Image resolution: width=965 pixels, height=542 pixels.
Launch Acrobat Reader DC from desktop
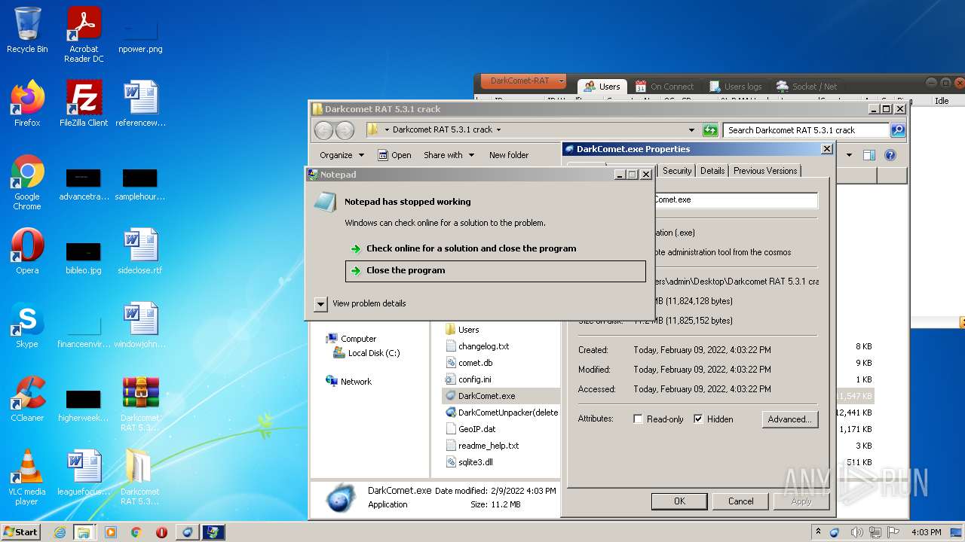coord(84,35)
